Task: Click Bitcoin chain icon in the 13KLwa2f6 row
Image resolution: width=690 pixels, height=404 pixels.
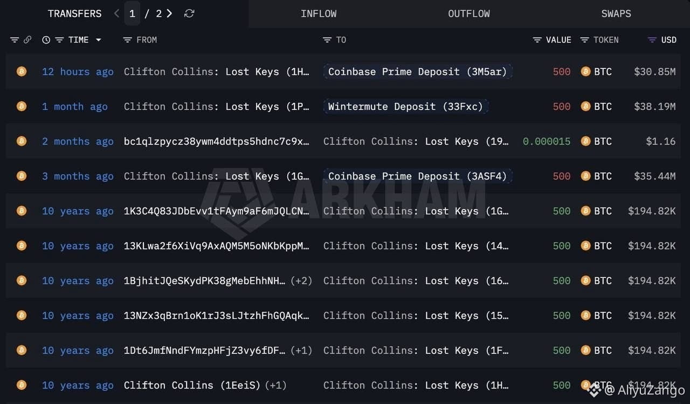Action: click(x=22, y=246)
